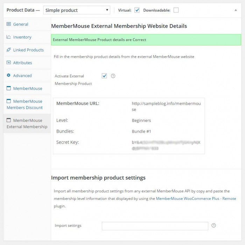The width and height of the screenshot is (245, 245).
Task: Enable the Downloadable checkbox
Action: click(x=176, y=10)
